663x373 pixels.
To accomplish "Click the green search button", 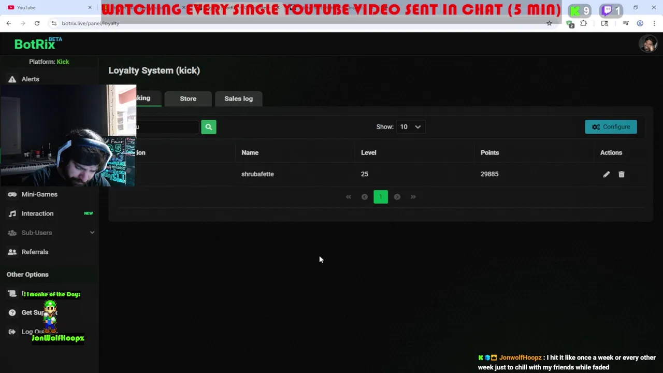I will tap(208, 127).
